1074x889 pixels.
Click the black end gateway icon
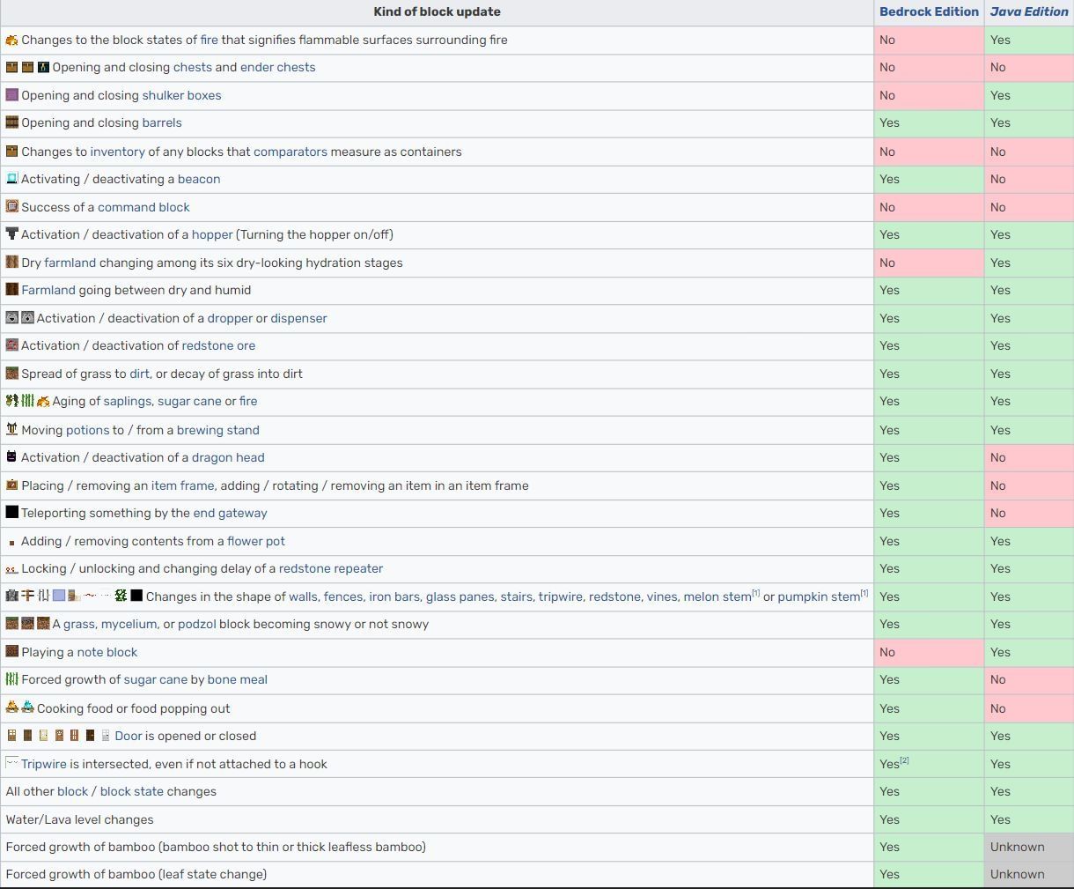pyautogui.click(x=12, y=513)
